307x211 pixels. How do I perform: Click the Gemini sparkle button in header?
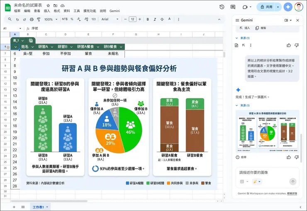pos(288,7)
